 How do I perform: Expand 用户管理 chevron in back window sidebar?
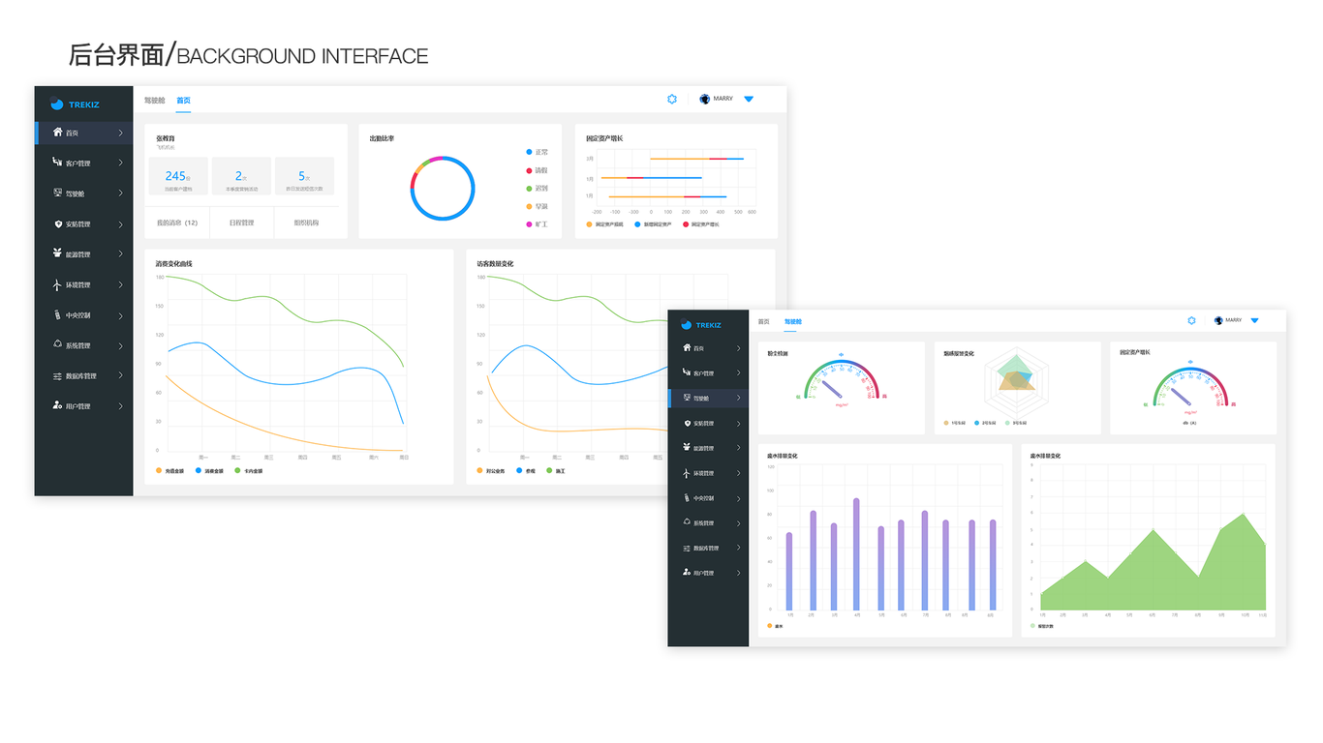[120, 405]
